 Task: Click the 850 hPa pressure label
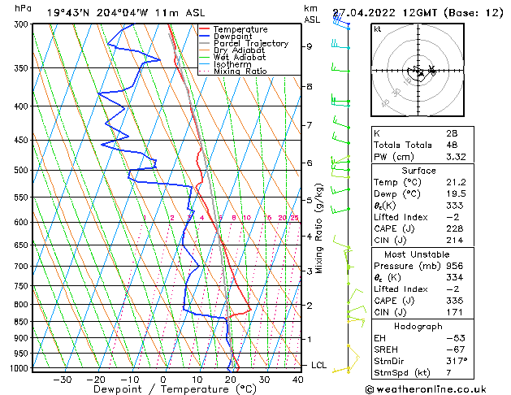pos(23,322)
